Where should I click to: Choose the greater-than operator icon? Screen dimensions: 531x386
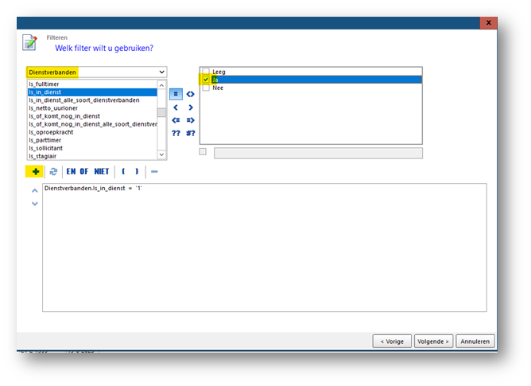tap(190, 107)
